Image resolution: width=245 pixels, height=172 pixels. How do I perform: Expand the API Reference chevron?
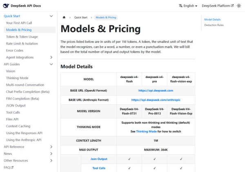(x=51, y=147)
